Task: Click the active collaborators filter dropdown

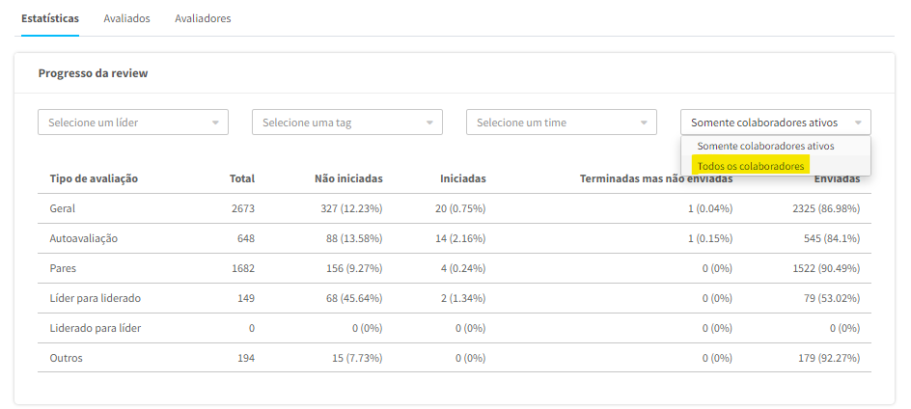Action: coord(775,123)
